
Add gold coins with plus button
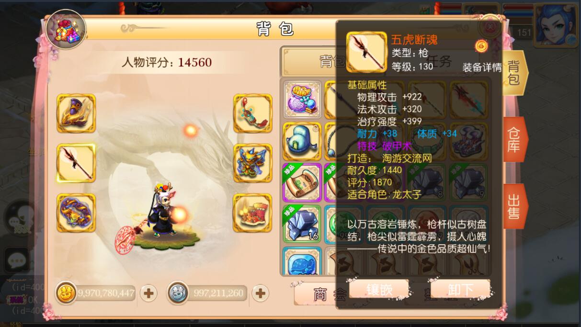148,293
